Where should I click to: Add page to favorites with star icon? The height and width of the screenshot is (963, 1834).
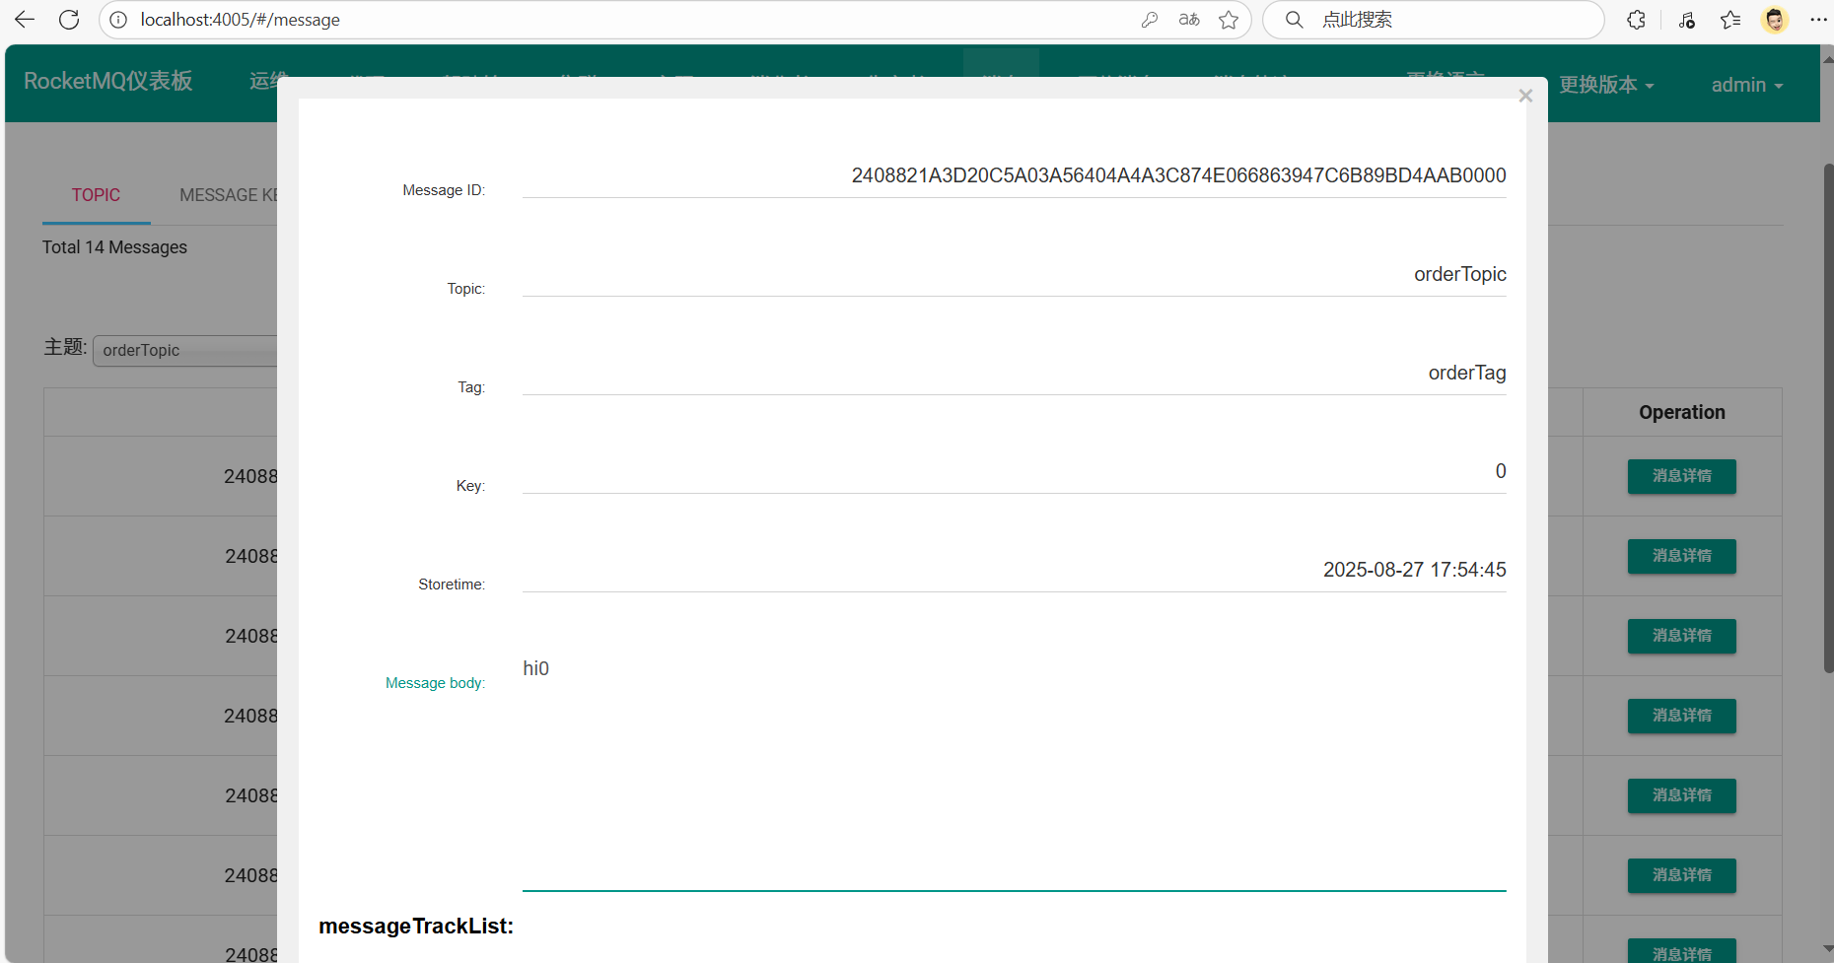coord(1229,20)
